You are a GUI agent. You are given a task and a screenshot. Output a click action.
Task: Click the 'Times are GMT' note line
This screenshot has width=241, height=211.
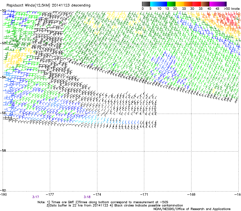pyautogui.click(x=103, y=202)
